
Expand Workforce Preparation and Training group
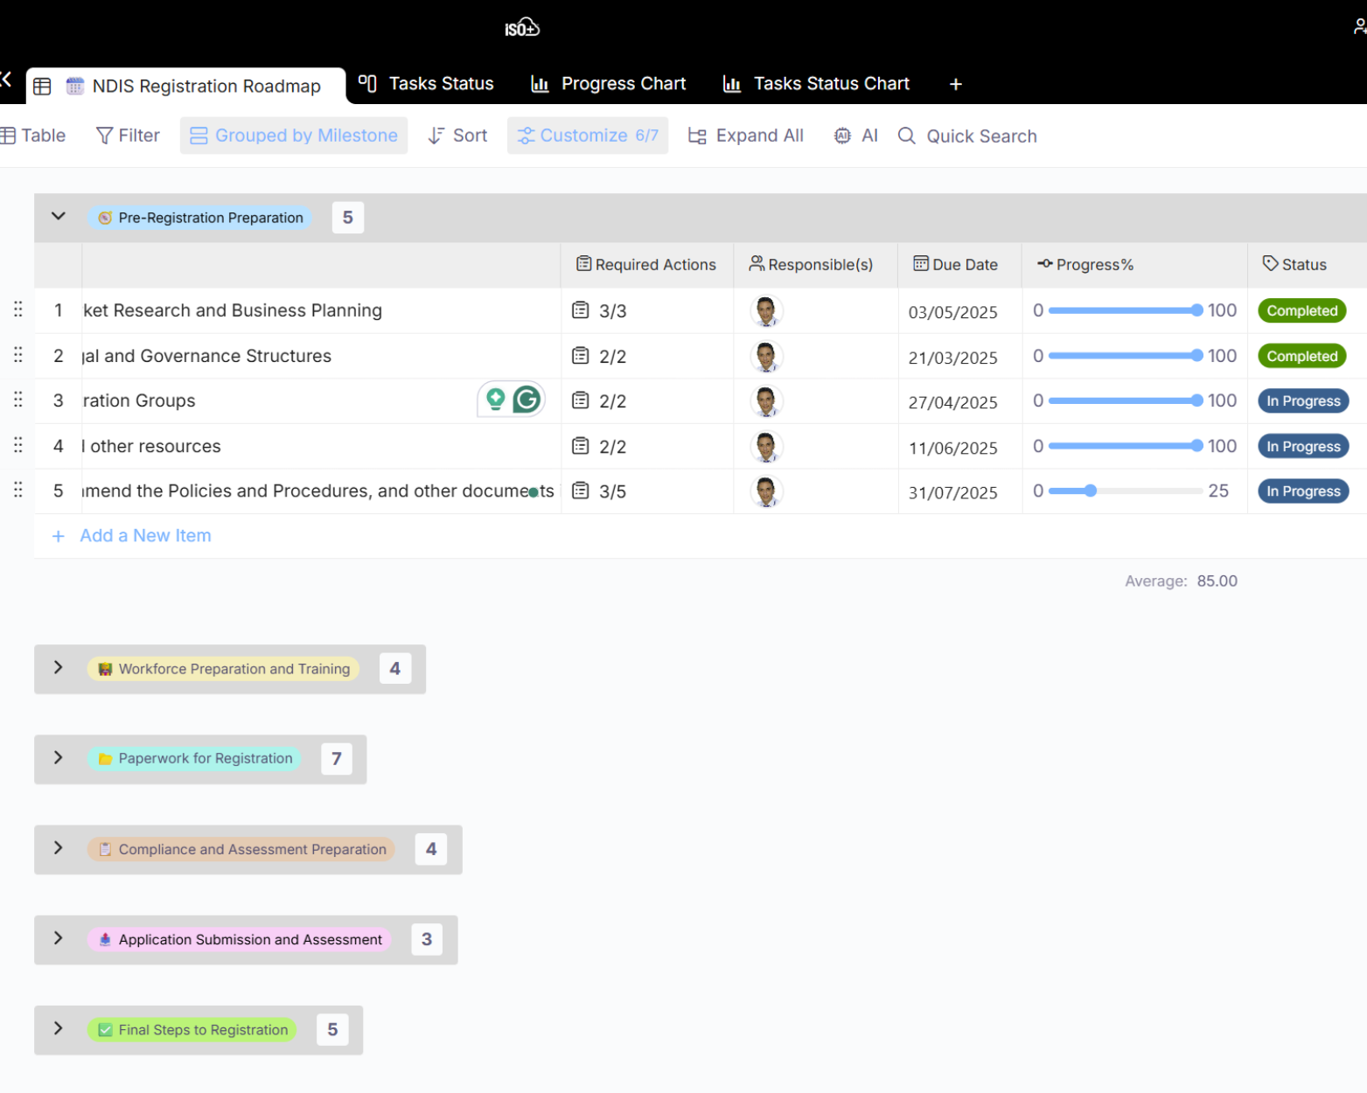59,668
